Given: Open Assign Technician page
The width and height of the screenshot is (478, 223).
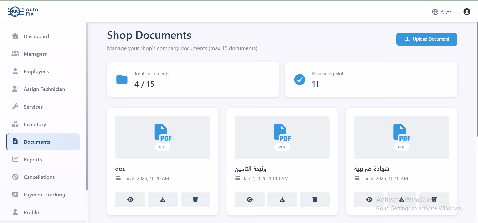Looking at the screenshot, I should 43,89.
